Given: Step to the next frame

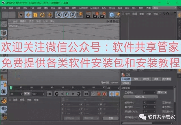Looking at the screenshot, I should (73, 94).
